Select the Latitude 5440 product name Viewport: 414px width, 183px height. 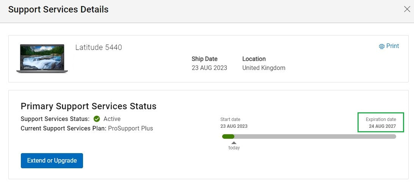coord(99,47)
